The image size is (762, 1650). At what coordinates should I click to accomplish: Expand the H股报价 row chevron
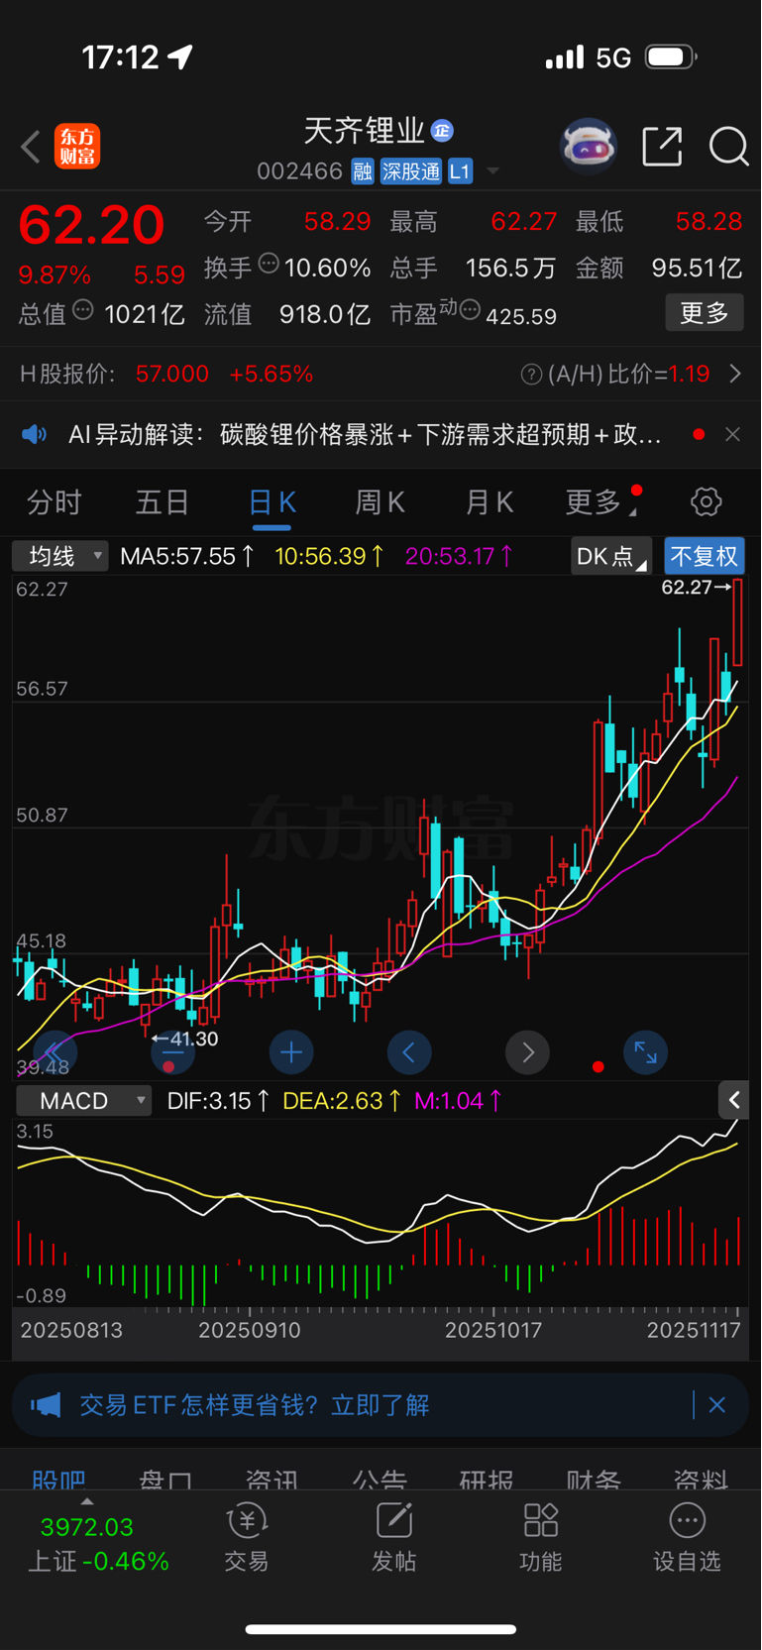735,374
